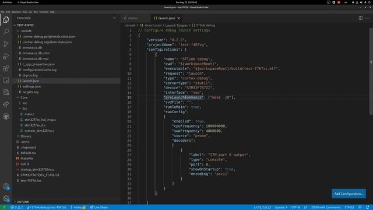Click the errors and warnings status indicator
This screenshot has width=373, height=210.
pos(17,208)
